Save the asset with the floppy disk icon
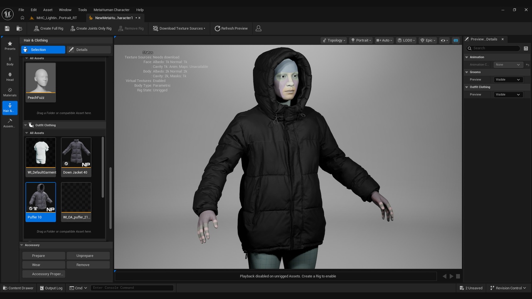The width and height of the screenshot is (532, 299). [x=7, y=28]
